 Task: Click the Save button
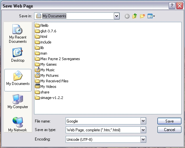pos(169,121)
